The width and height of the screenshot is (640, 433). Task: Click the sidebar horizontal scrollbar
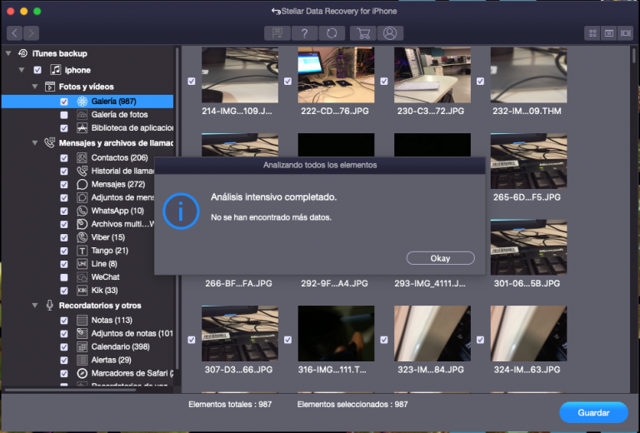[70, 390]
